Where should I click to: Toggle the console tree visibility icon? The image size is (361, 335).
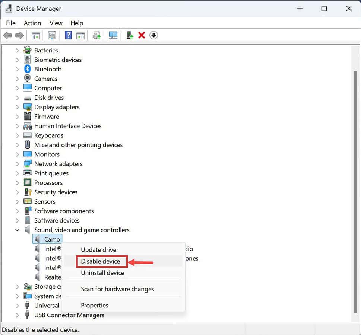coord(36,35)
